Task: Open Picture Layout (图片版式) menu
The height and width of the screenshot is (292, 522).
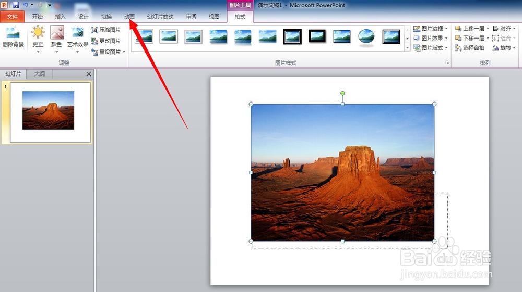Action: pos(431,48)
